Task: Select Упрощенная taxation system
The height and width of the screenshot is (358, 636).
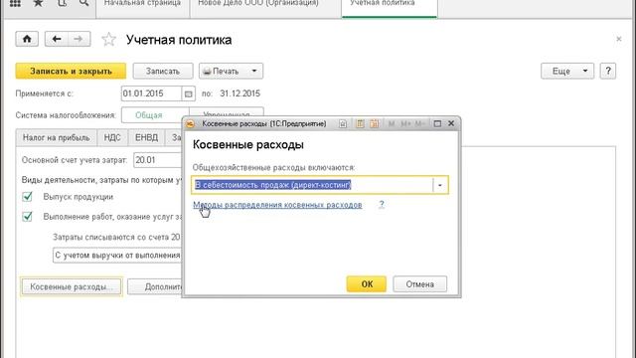Action: click(x=227, y=112)
